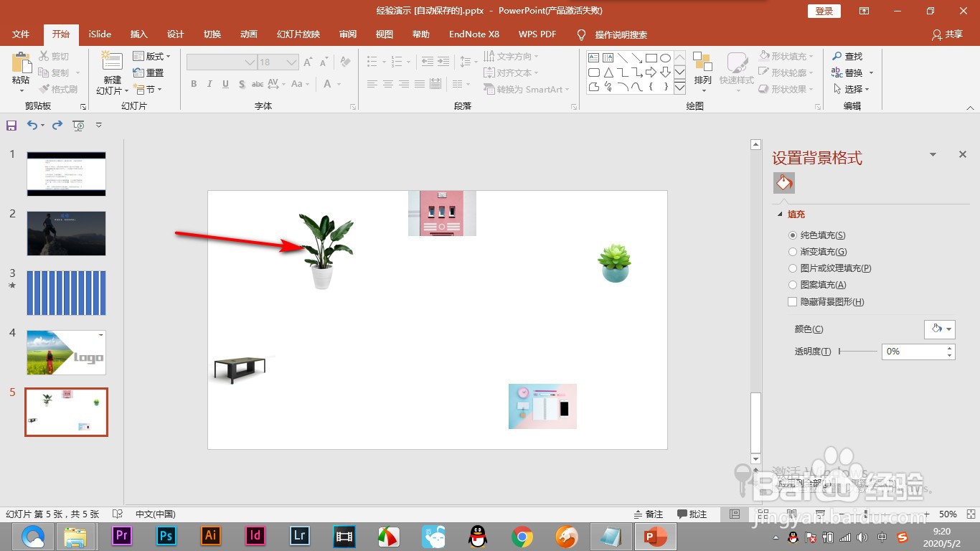Switch to the 插入 Insert tab
The height and width of the screenshot is (551, 980).
tap(138, 34)
